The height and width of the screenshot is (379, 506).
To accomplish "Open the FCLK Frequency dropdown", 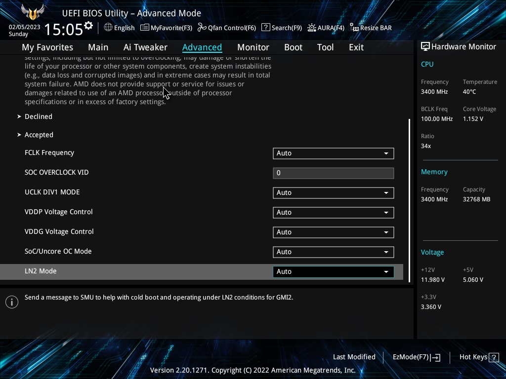I will [x=334, y=153].
